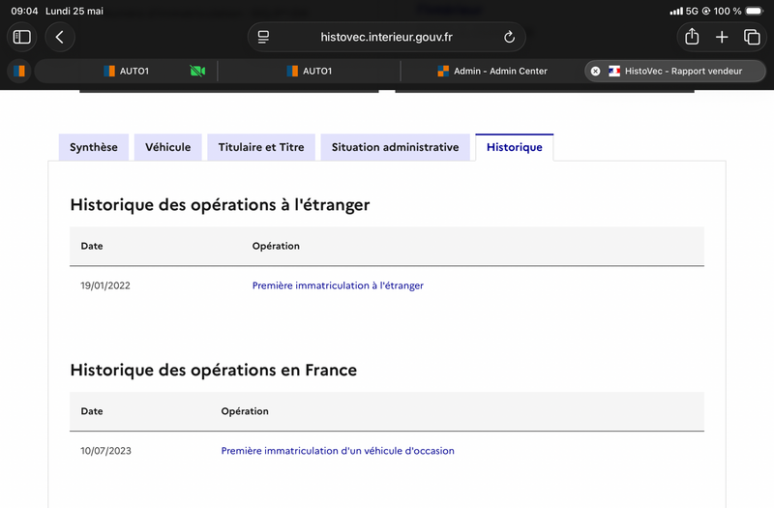Image resolution: width=774 pixels, height=508 pixels.
Task: Tap the histovec.interieur.gouv.fr address field
Action: pos(386,37)
